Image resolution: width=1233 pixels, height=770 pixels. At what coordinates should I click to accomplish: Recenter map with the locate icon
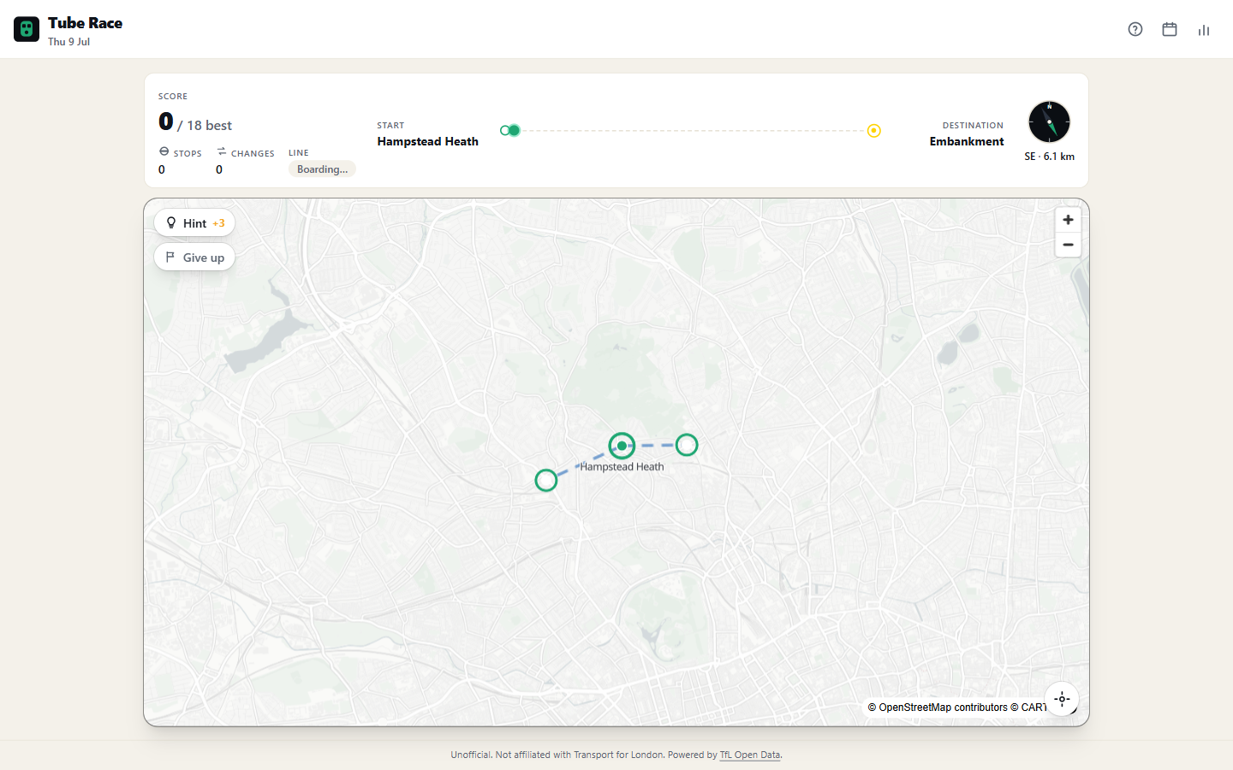tap(1062, 699)
